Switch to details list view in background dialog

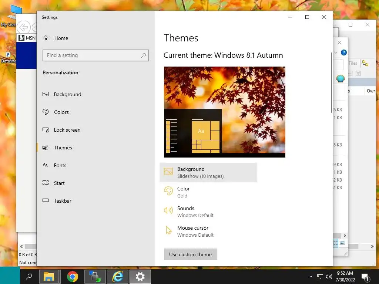pyautogui.click(x=335, y=243)
